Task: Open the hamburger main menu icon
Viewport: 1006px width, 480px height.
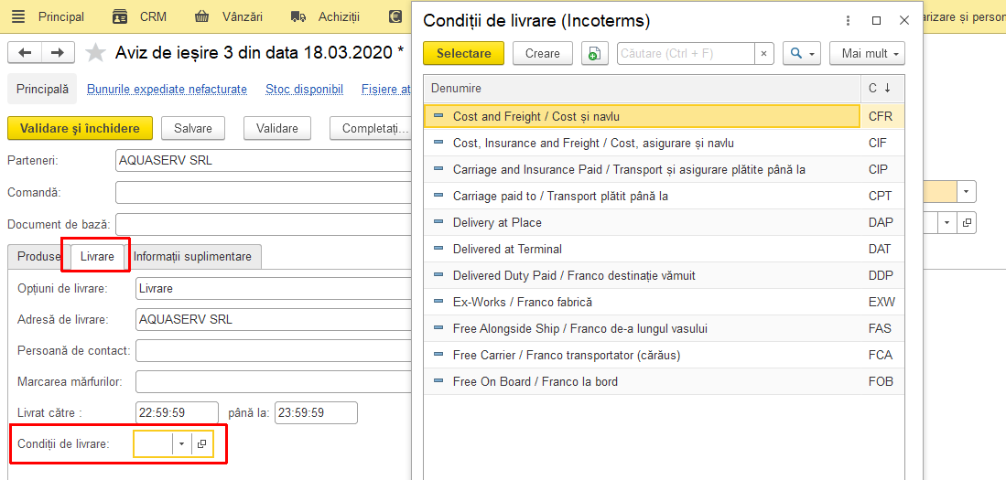Action: point(18,16)
